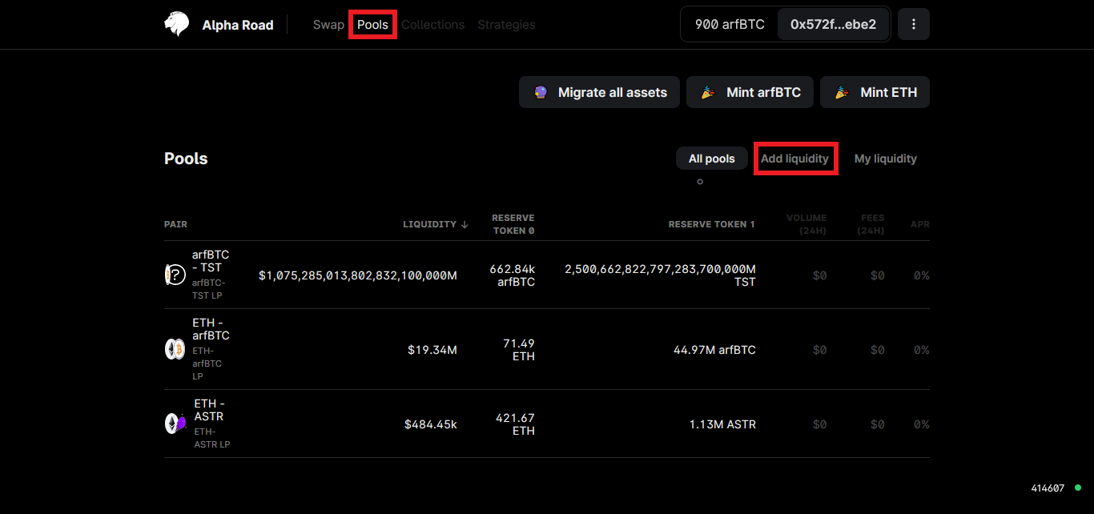Click the party icon on Mint arfBTC

[x=708, y=92]
